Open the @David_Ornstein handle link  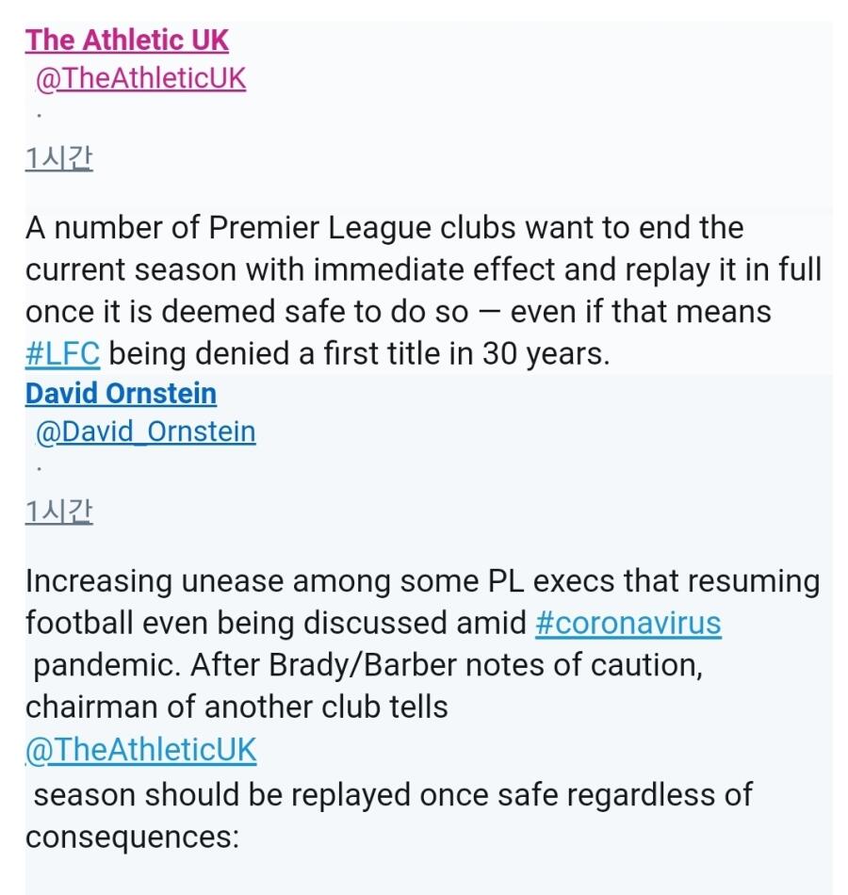click(146, 432)
